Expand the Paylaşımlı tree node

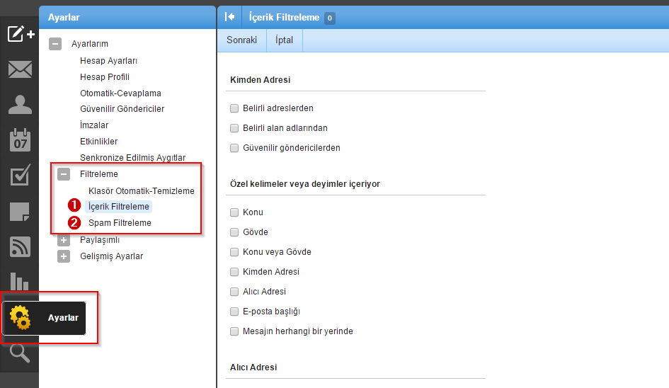[64, 240]
